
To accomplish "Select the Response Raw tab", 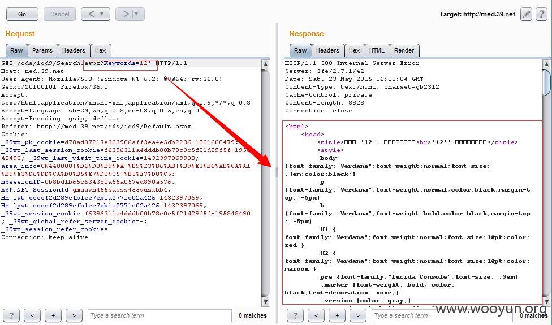I will point(300,50).
